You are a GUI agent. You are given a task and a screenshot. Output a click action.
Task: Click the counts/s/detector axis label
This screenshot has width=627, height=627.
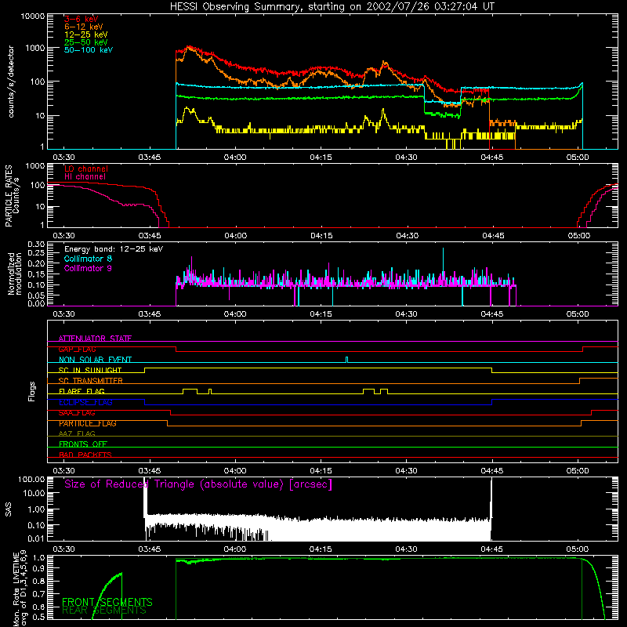pos(11,82)
